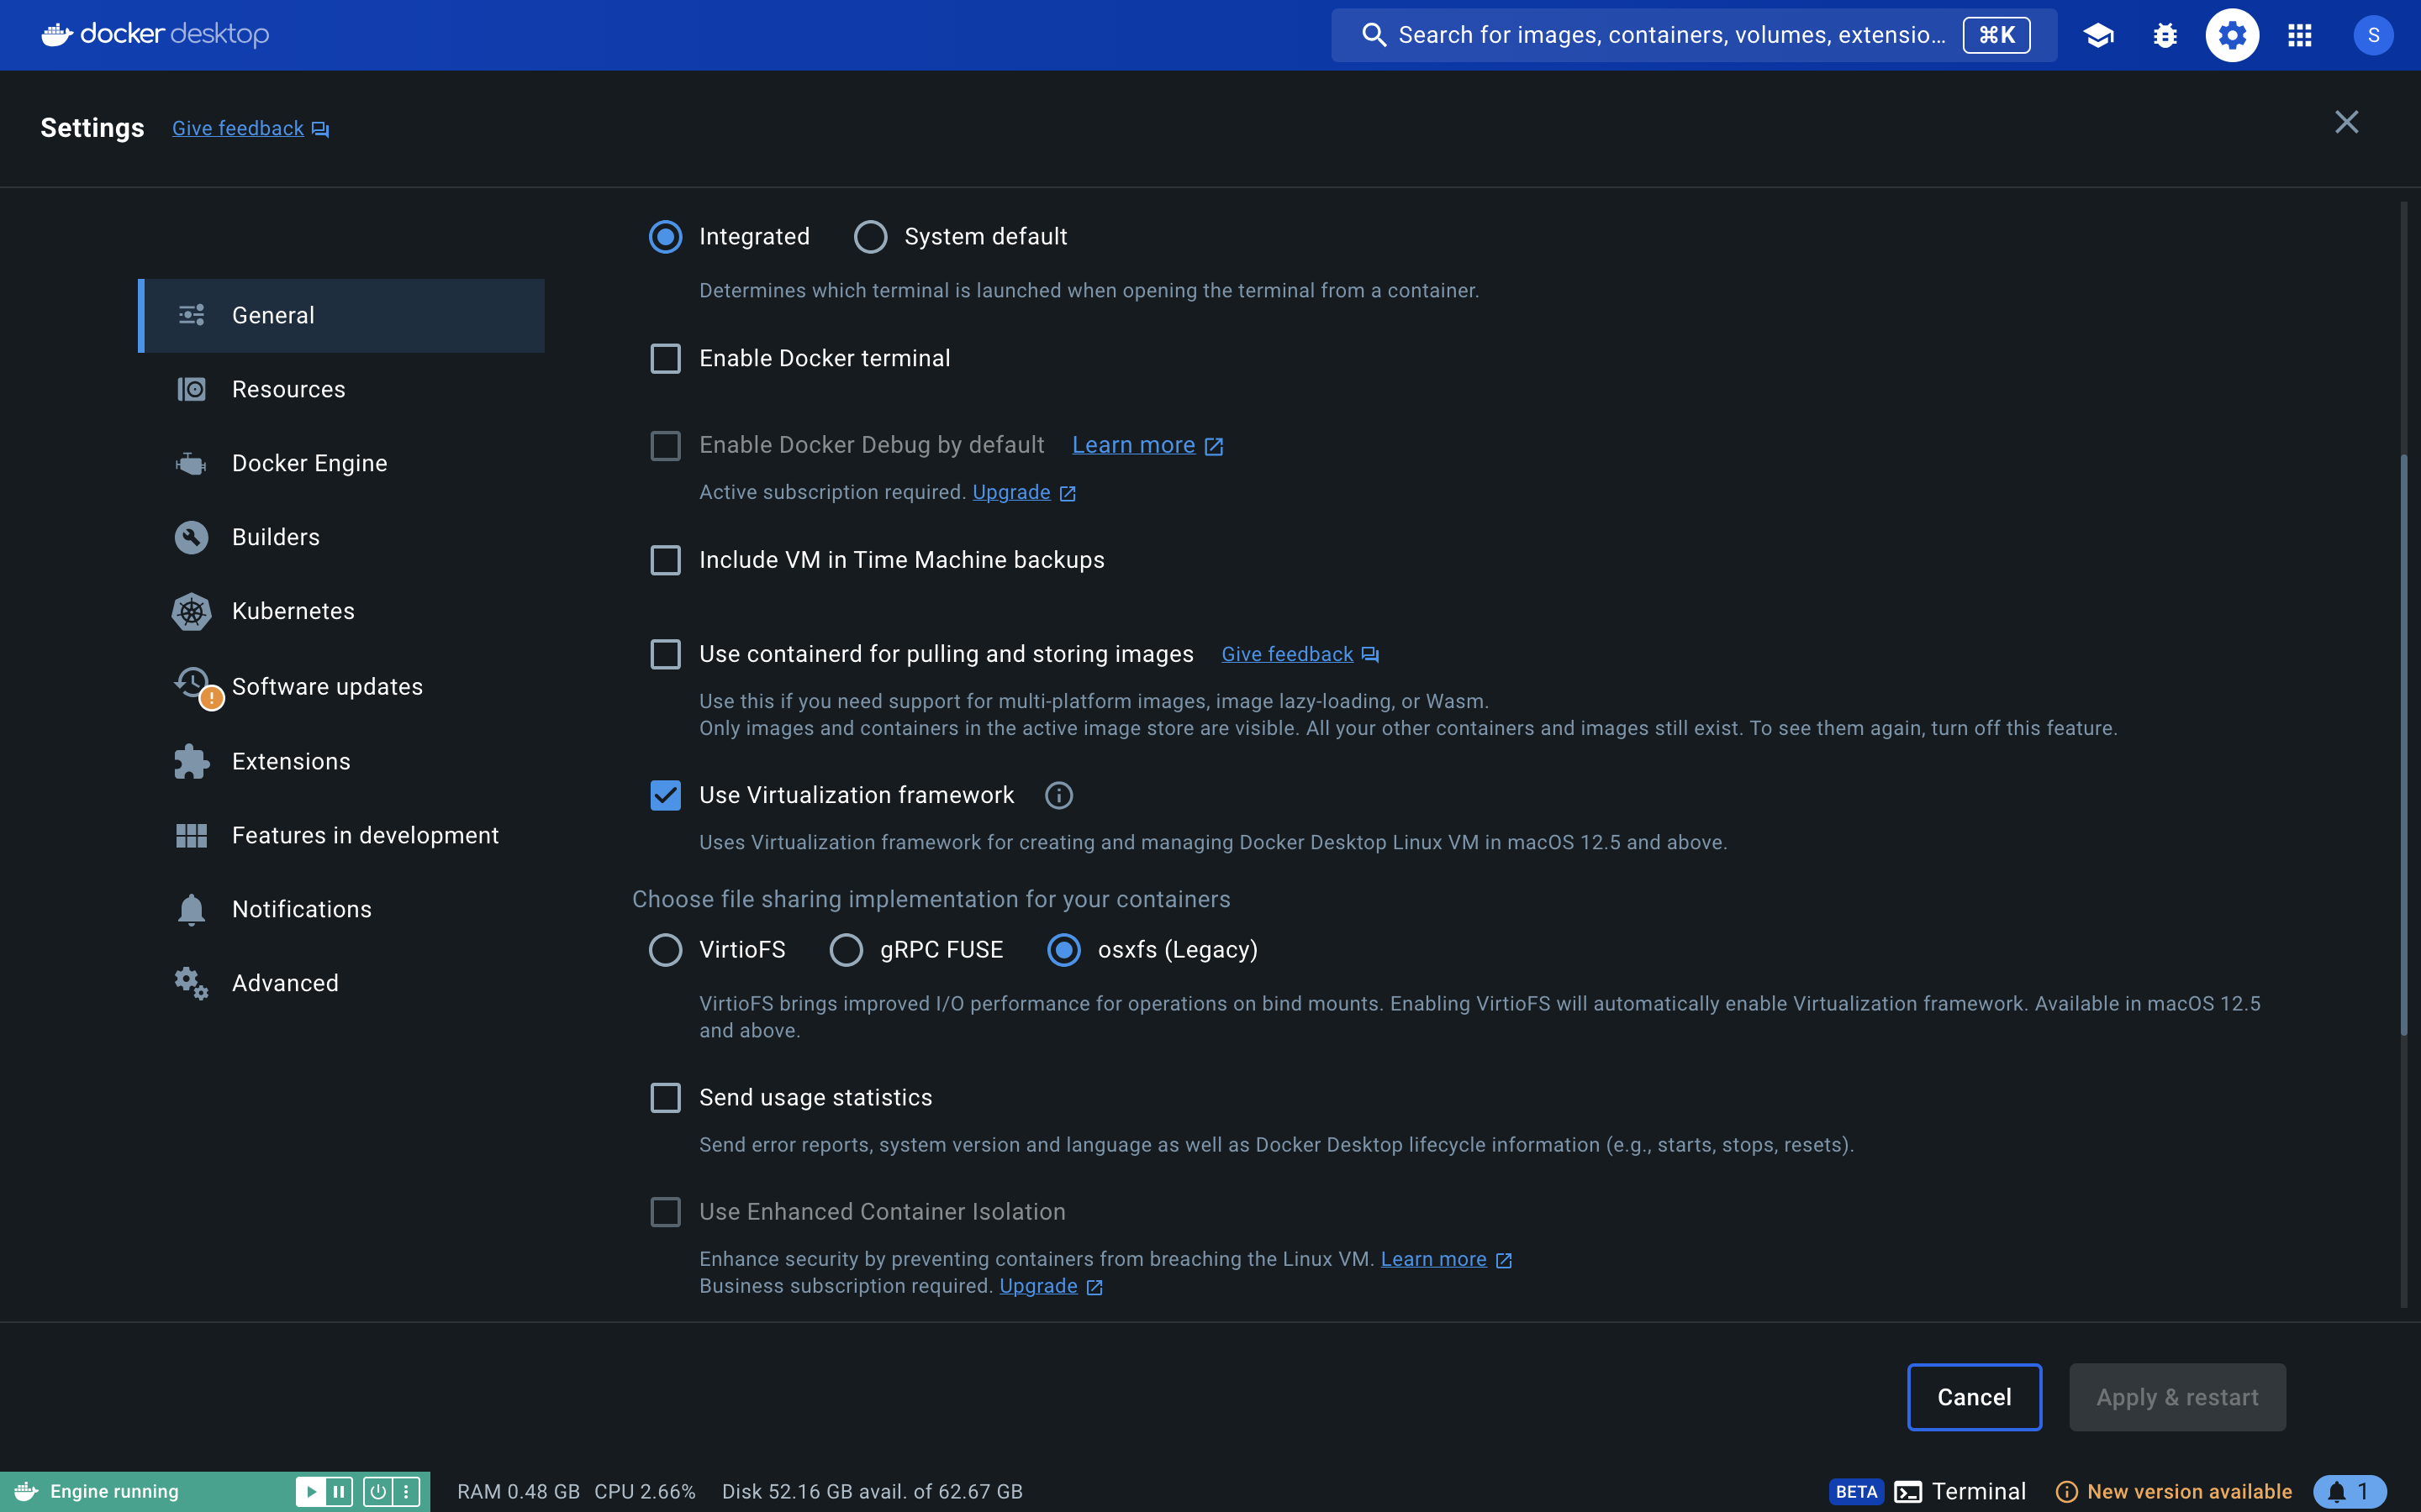This screenshot has width=2421, height=1512.
Task: Click the Builders wrench icon
Action: [x=191, y=537]
